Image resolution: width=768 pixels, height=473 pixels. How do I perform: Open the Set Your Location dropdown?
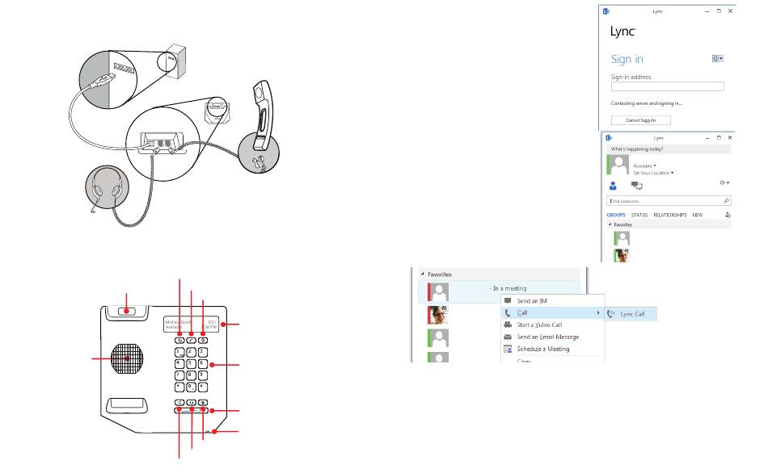(x=653, y=174)
